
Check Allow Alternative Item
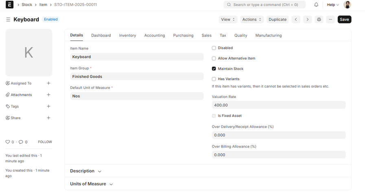[x=214, y=58]
